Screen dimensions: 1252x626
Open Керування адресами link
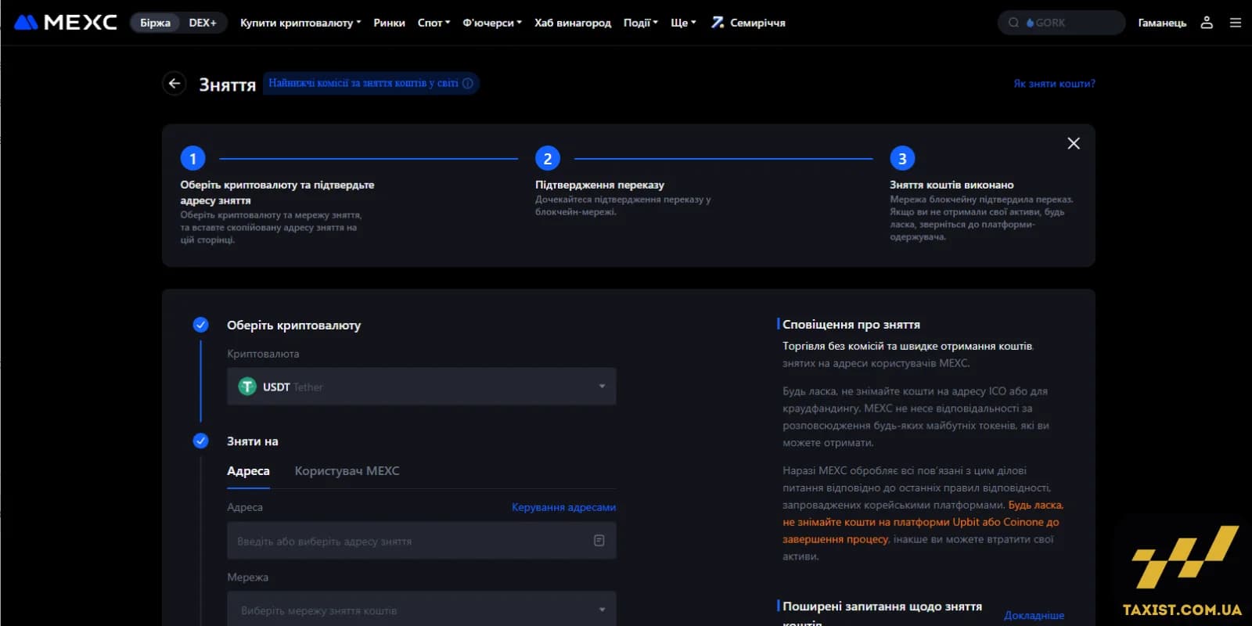pyautogui.click(x=563, y=507)
